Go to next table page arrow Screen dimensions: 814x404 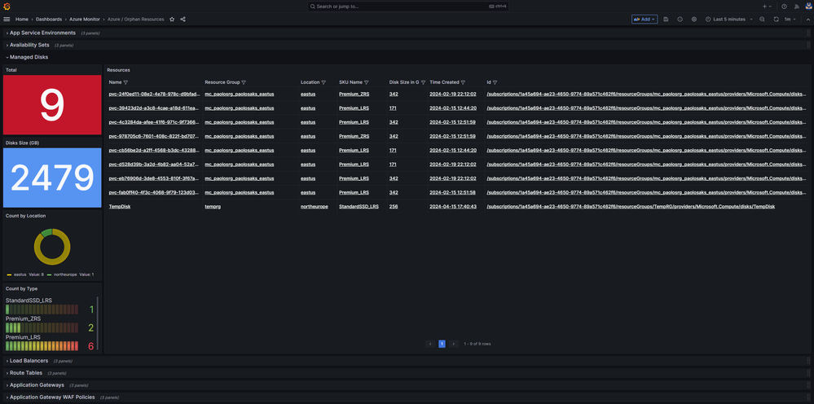pyautogui.click(x=454, y=344)
